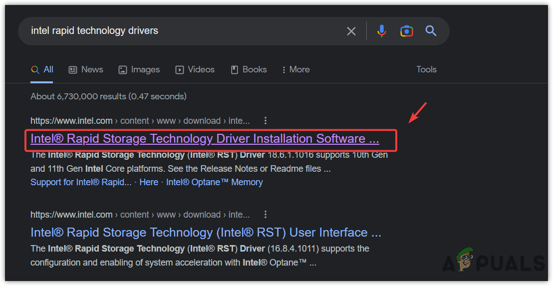Open the Tools filter options
The height and width of the screenshot is (286, 553).
(x=426, y=70)
